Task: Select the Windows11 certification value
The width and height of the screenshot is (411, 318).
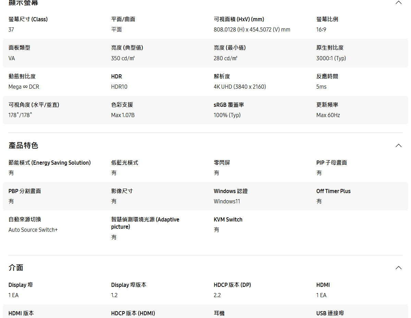Action: tap(227, 201)
